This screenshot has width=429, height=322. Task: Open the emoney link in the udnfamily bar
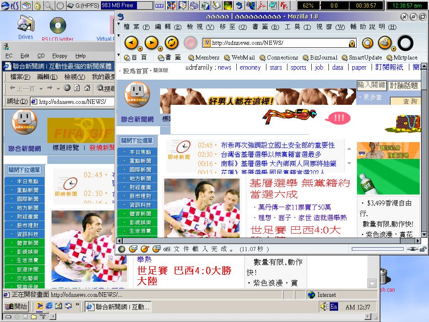coord(250,68)
